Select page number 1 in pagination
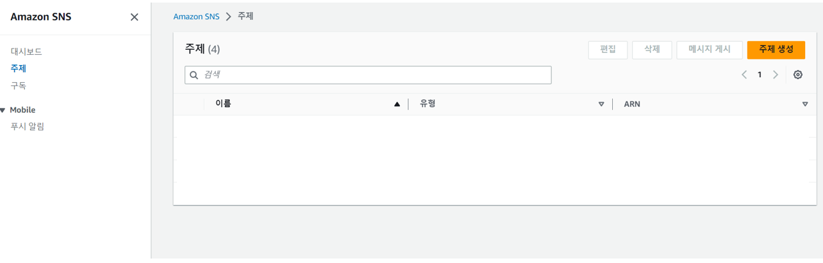Viewport: 823px width, 263px height. 760,75
